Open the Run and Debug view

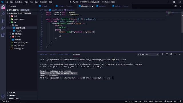tap(3, 28)
